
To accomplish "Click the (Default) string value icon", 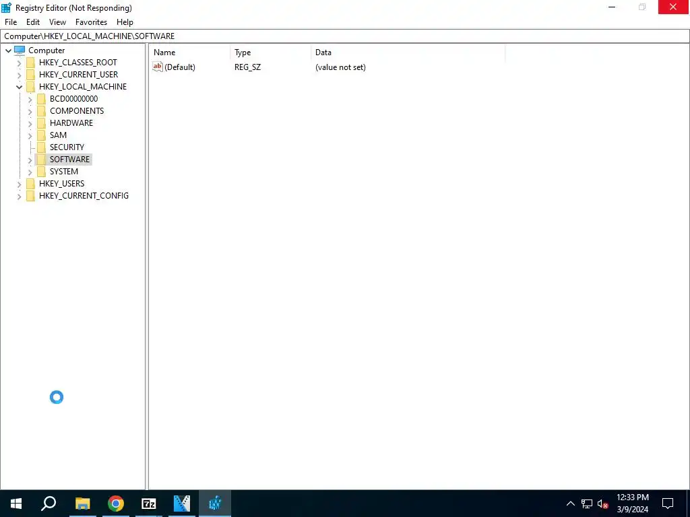I will tap(158, 67).
